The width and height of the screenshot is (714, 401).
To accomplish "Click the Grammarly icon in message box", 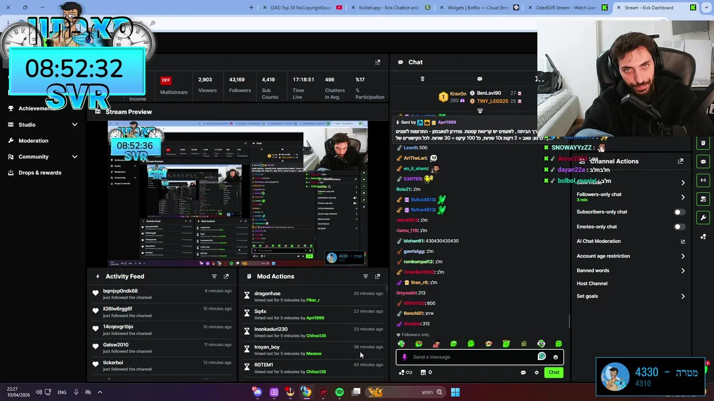I will pyautogui.click(x=542, y=356).
